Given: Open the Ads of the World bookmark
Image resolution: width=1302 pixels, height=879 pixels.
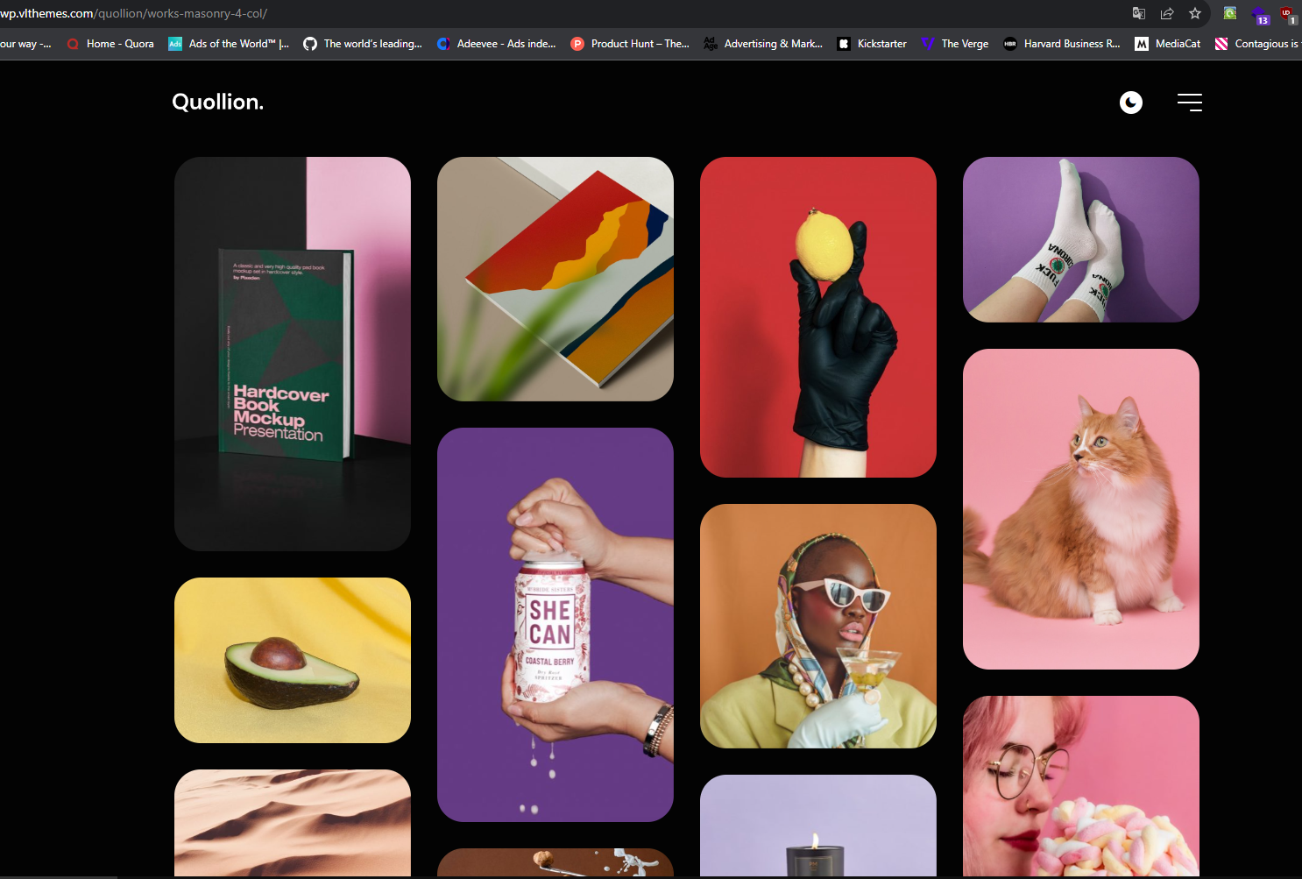Looking at the screenshot, I should pyautogui.click(x=229, y=44).
